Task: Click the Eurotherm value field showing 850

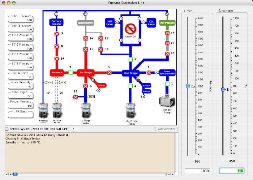Action: (232, 171)
